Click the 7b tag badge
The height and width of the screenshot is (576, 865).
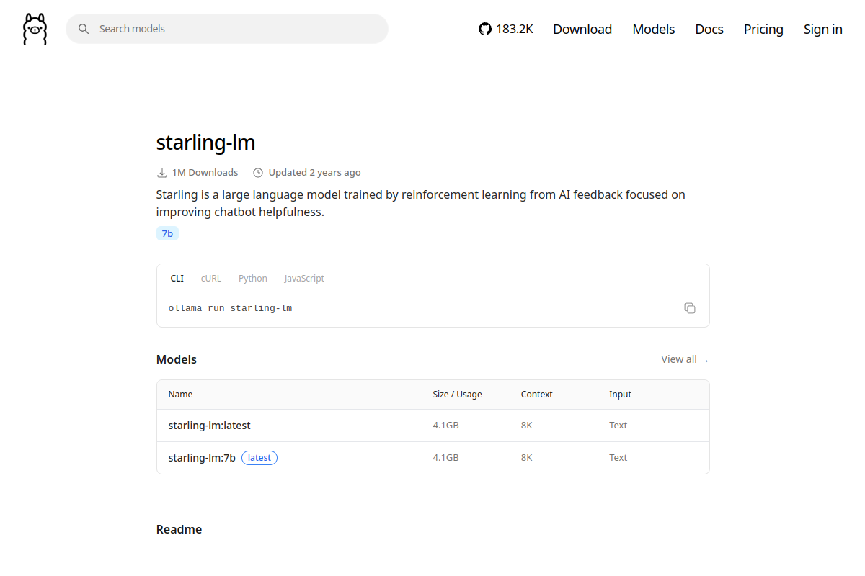tap(167, 233)
